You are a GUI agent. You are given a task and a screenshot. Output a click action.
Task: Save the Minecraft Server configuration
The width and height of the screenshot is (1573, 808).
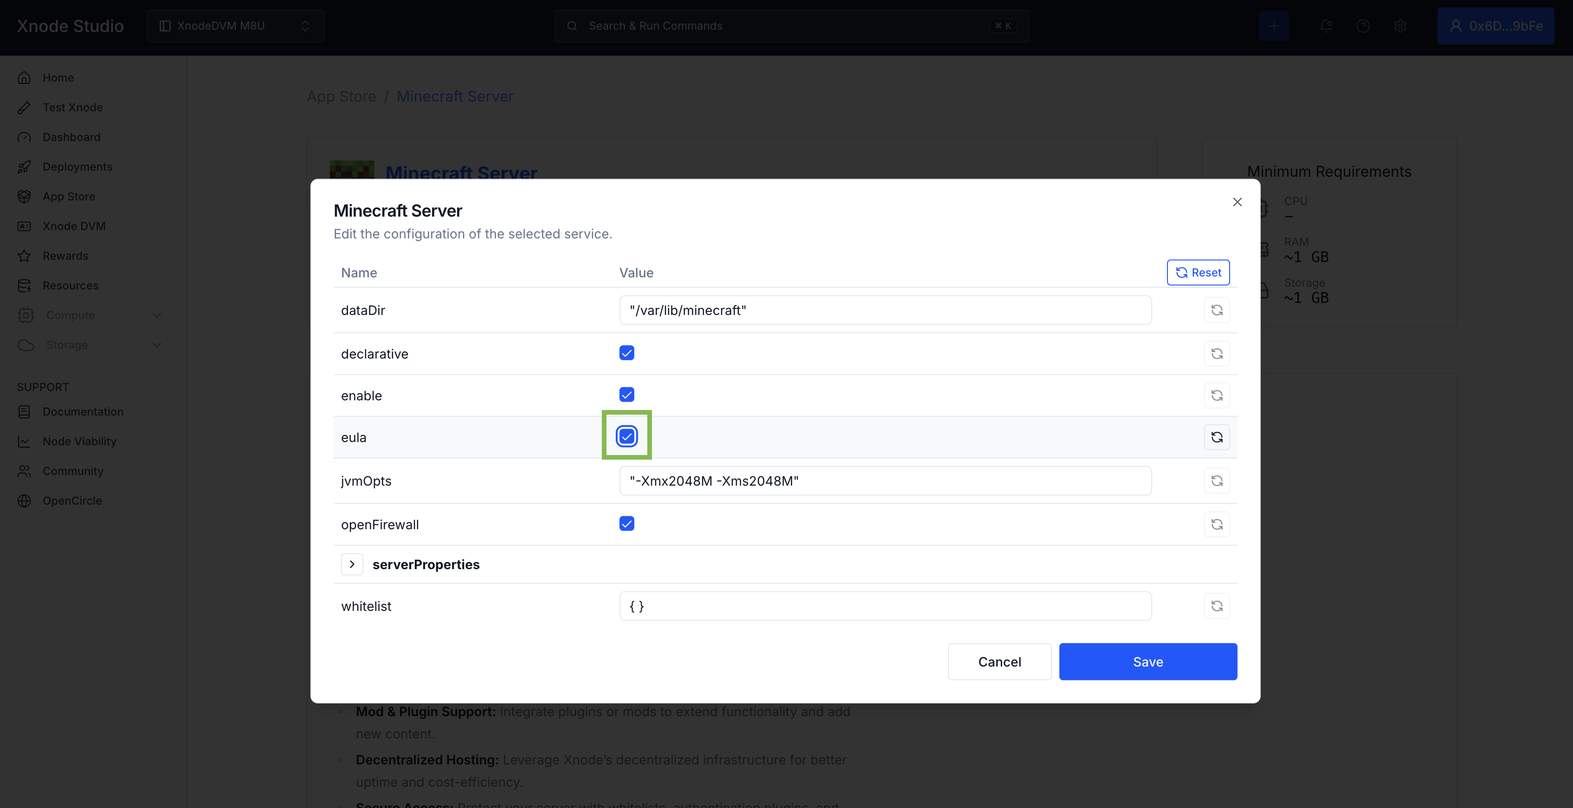pyautogui.click(x=1148, y=661)
